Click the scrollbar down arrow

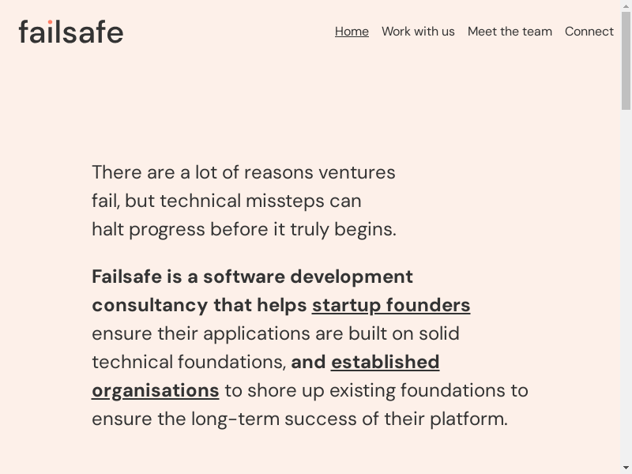tap(626, 468)
